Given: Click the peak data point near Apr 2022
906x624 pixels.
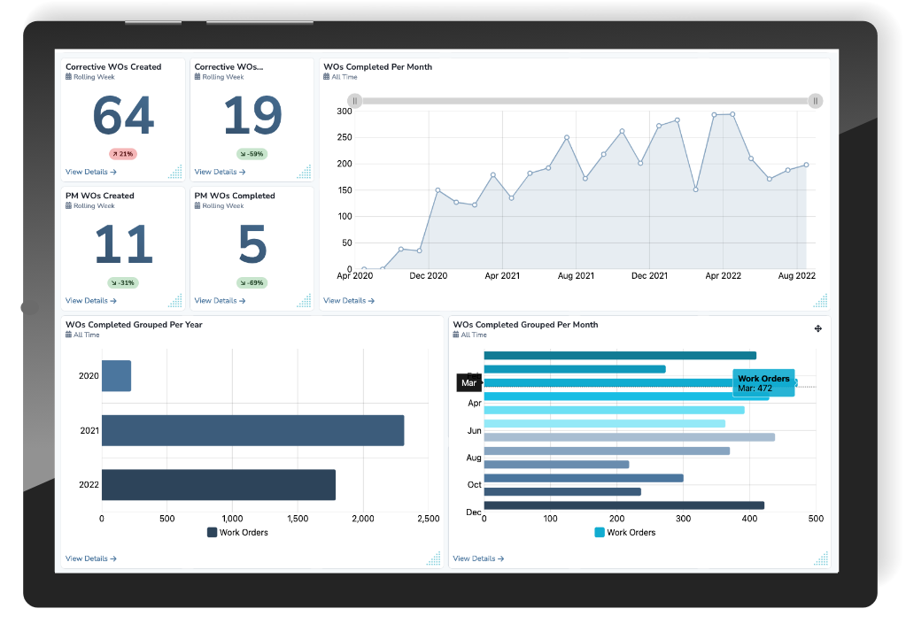Looking at the screenshot, I should pyautogui.click(x=732, y=114).
